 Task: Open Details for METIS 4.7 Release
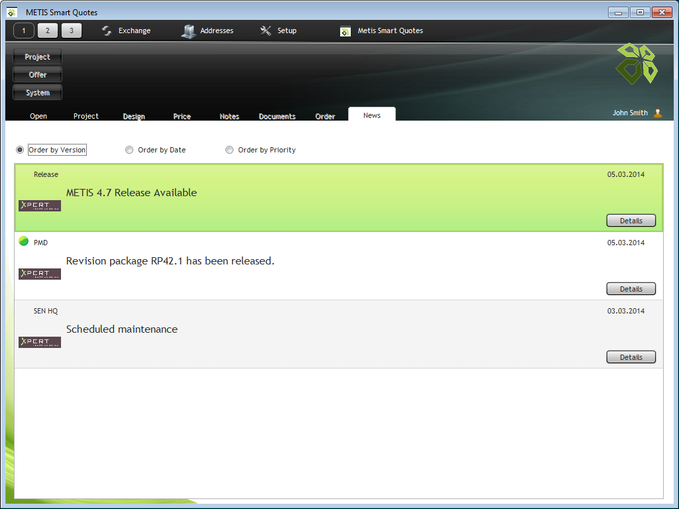pos(631,220)
